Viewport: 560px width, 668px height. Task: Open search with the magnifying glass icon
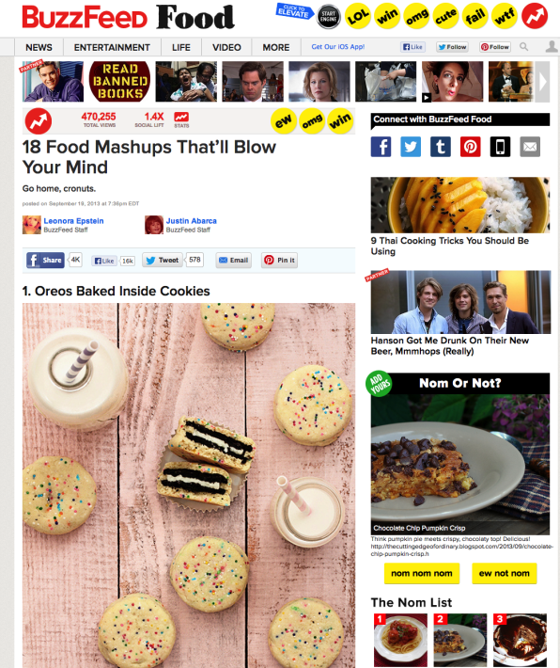524,47
